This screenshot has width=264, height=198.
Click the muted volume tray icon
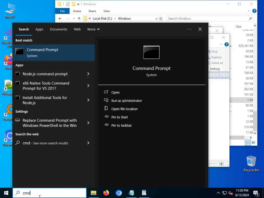230,193
